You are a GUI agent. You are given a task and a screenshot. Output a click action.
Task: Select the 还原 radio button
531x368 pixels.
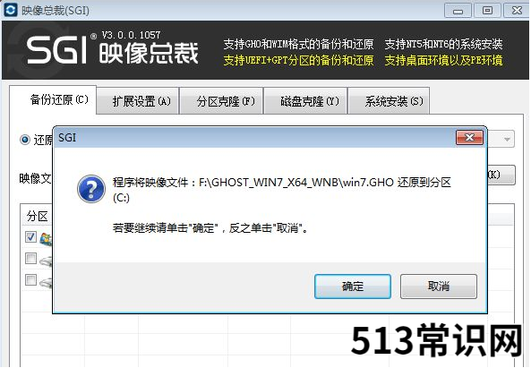tap(25, 140)
